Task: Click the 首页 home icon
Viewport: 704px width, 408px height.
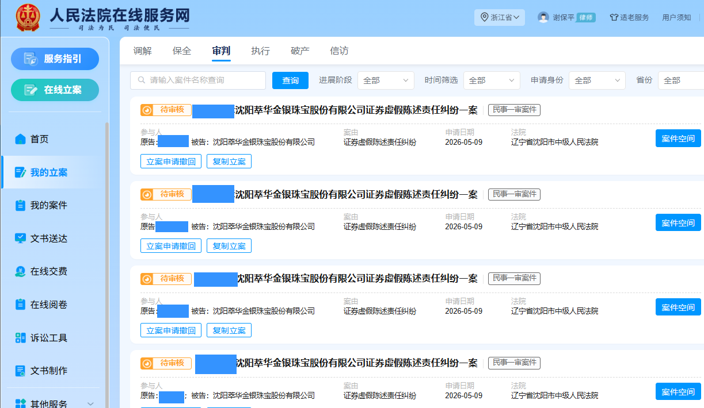Action: (x=21, y=139)
